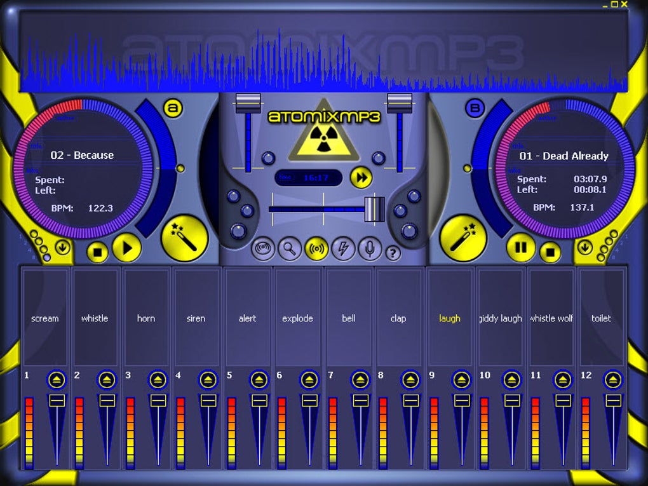Trigger the scream sample pad
The height and width of the screenshot is (486, 648).
[45, 318]
